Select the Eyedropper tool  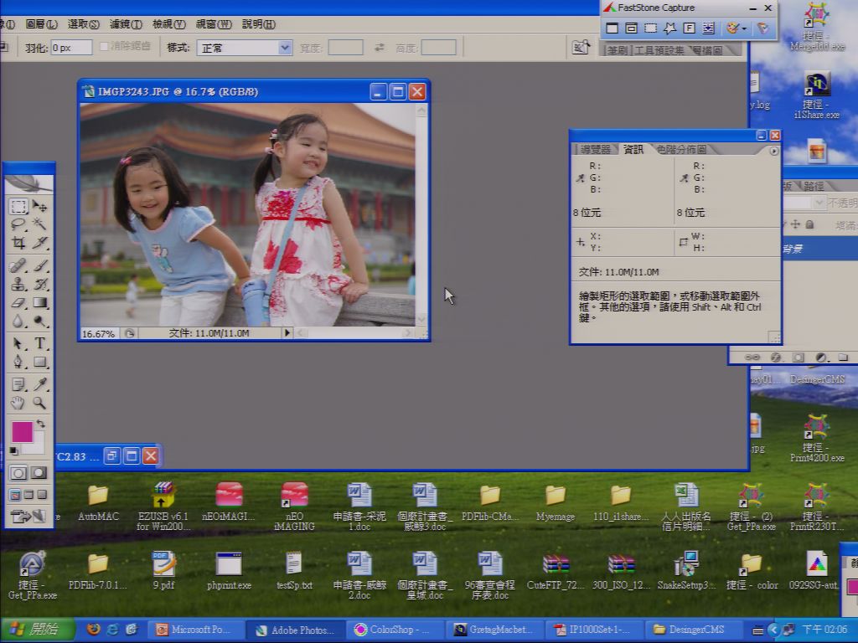[x=40, y=384]
